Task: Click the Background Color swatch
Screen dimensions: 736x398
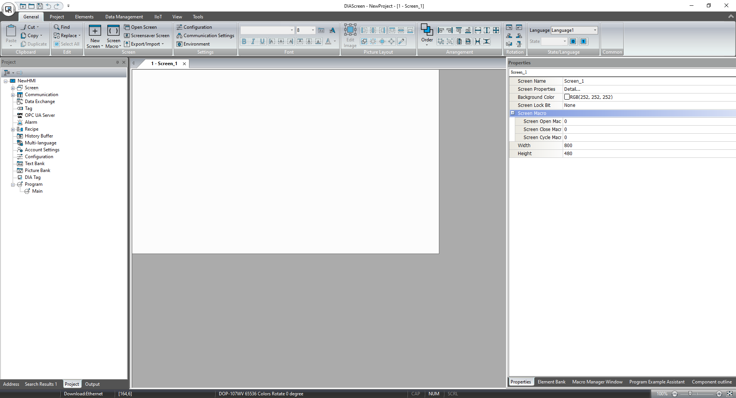Action: click(567, 97)
